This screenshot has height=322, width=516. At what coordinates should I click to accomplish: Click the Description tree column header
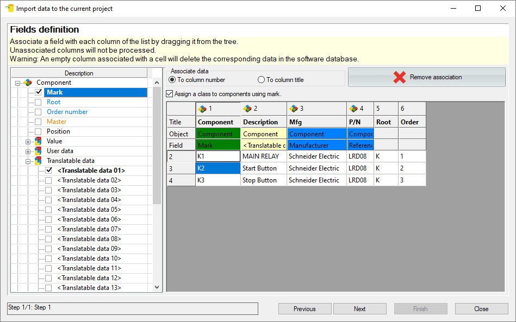tap(79, 73)
